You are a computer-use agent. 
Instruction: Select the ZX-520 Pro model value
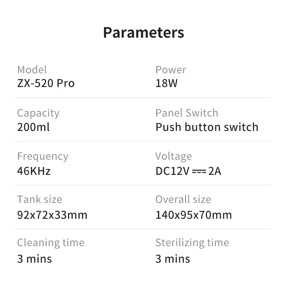[x=46, y=84]
